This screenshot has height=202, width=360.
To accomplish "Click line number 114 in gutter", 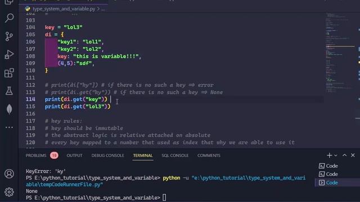I will 30,99.
